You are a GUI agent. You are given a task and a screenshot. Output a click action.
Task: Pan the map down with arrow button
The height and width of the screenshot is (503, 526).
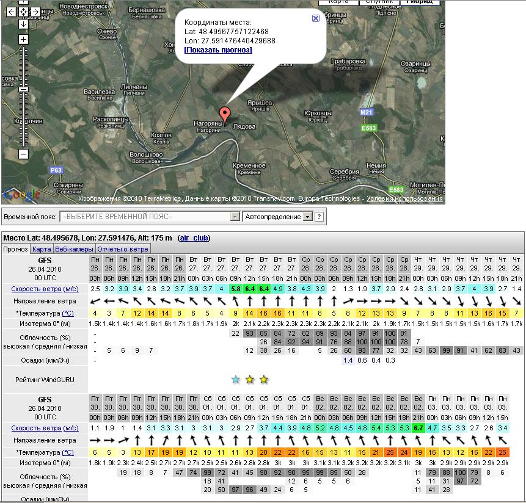pyautogui.click(x=23, y=24)
